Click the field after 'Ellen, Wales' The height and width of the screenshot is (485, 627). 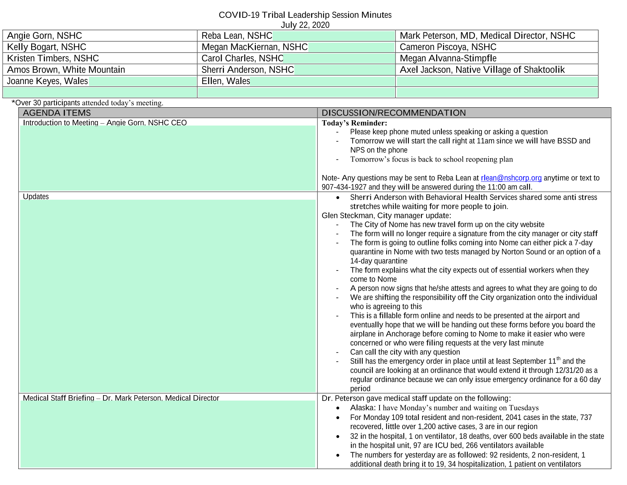pyautogui.click(x=322, y=81)
